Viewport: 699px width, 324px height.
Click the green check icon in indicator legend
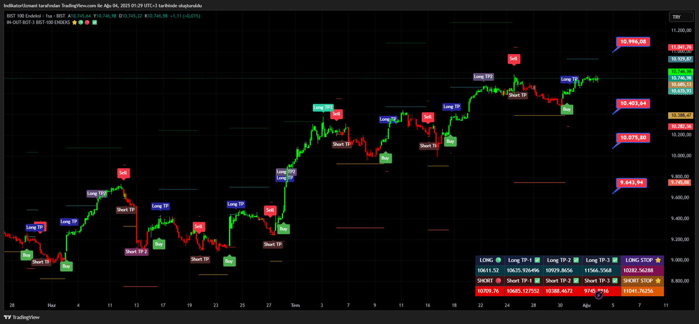(x=94, y=22)
